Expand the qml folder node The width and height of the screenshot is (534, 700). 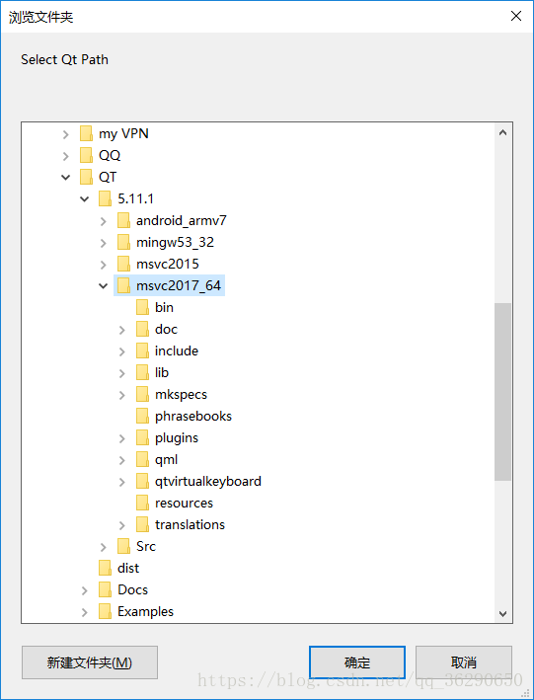(122, 460)
